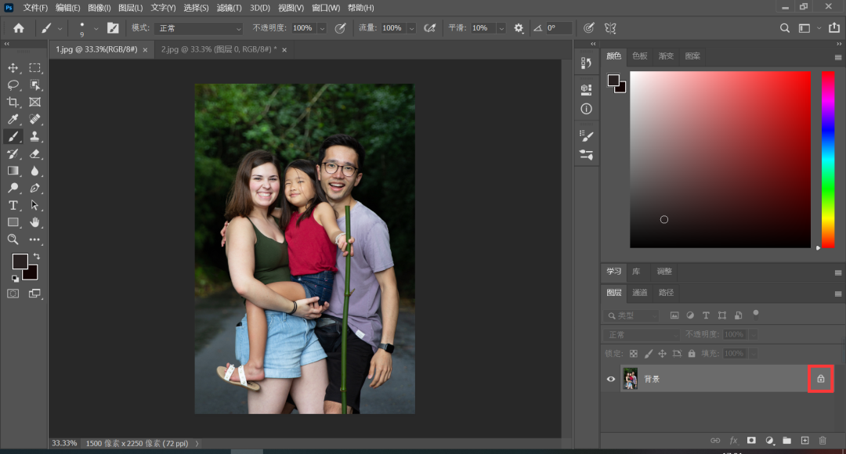The width and height of the screenshot is (846, 454).
Task: Select the Dodge tool
Action: pyautogui.click(x=13, y=188)
